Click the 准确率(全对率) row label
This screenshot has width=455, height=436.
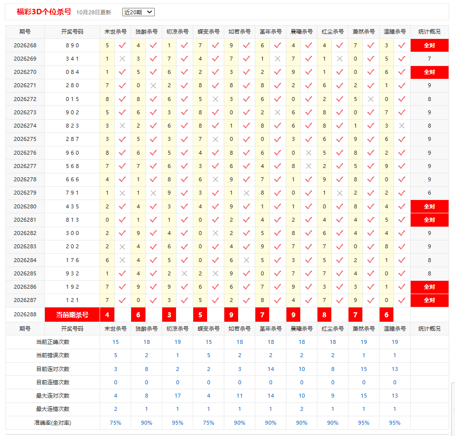pos(53,423)
